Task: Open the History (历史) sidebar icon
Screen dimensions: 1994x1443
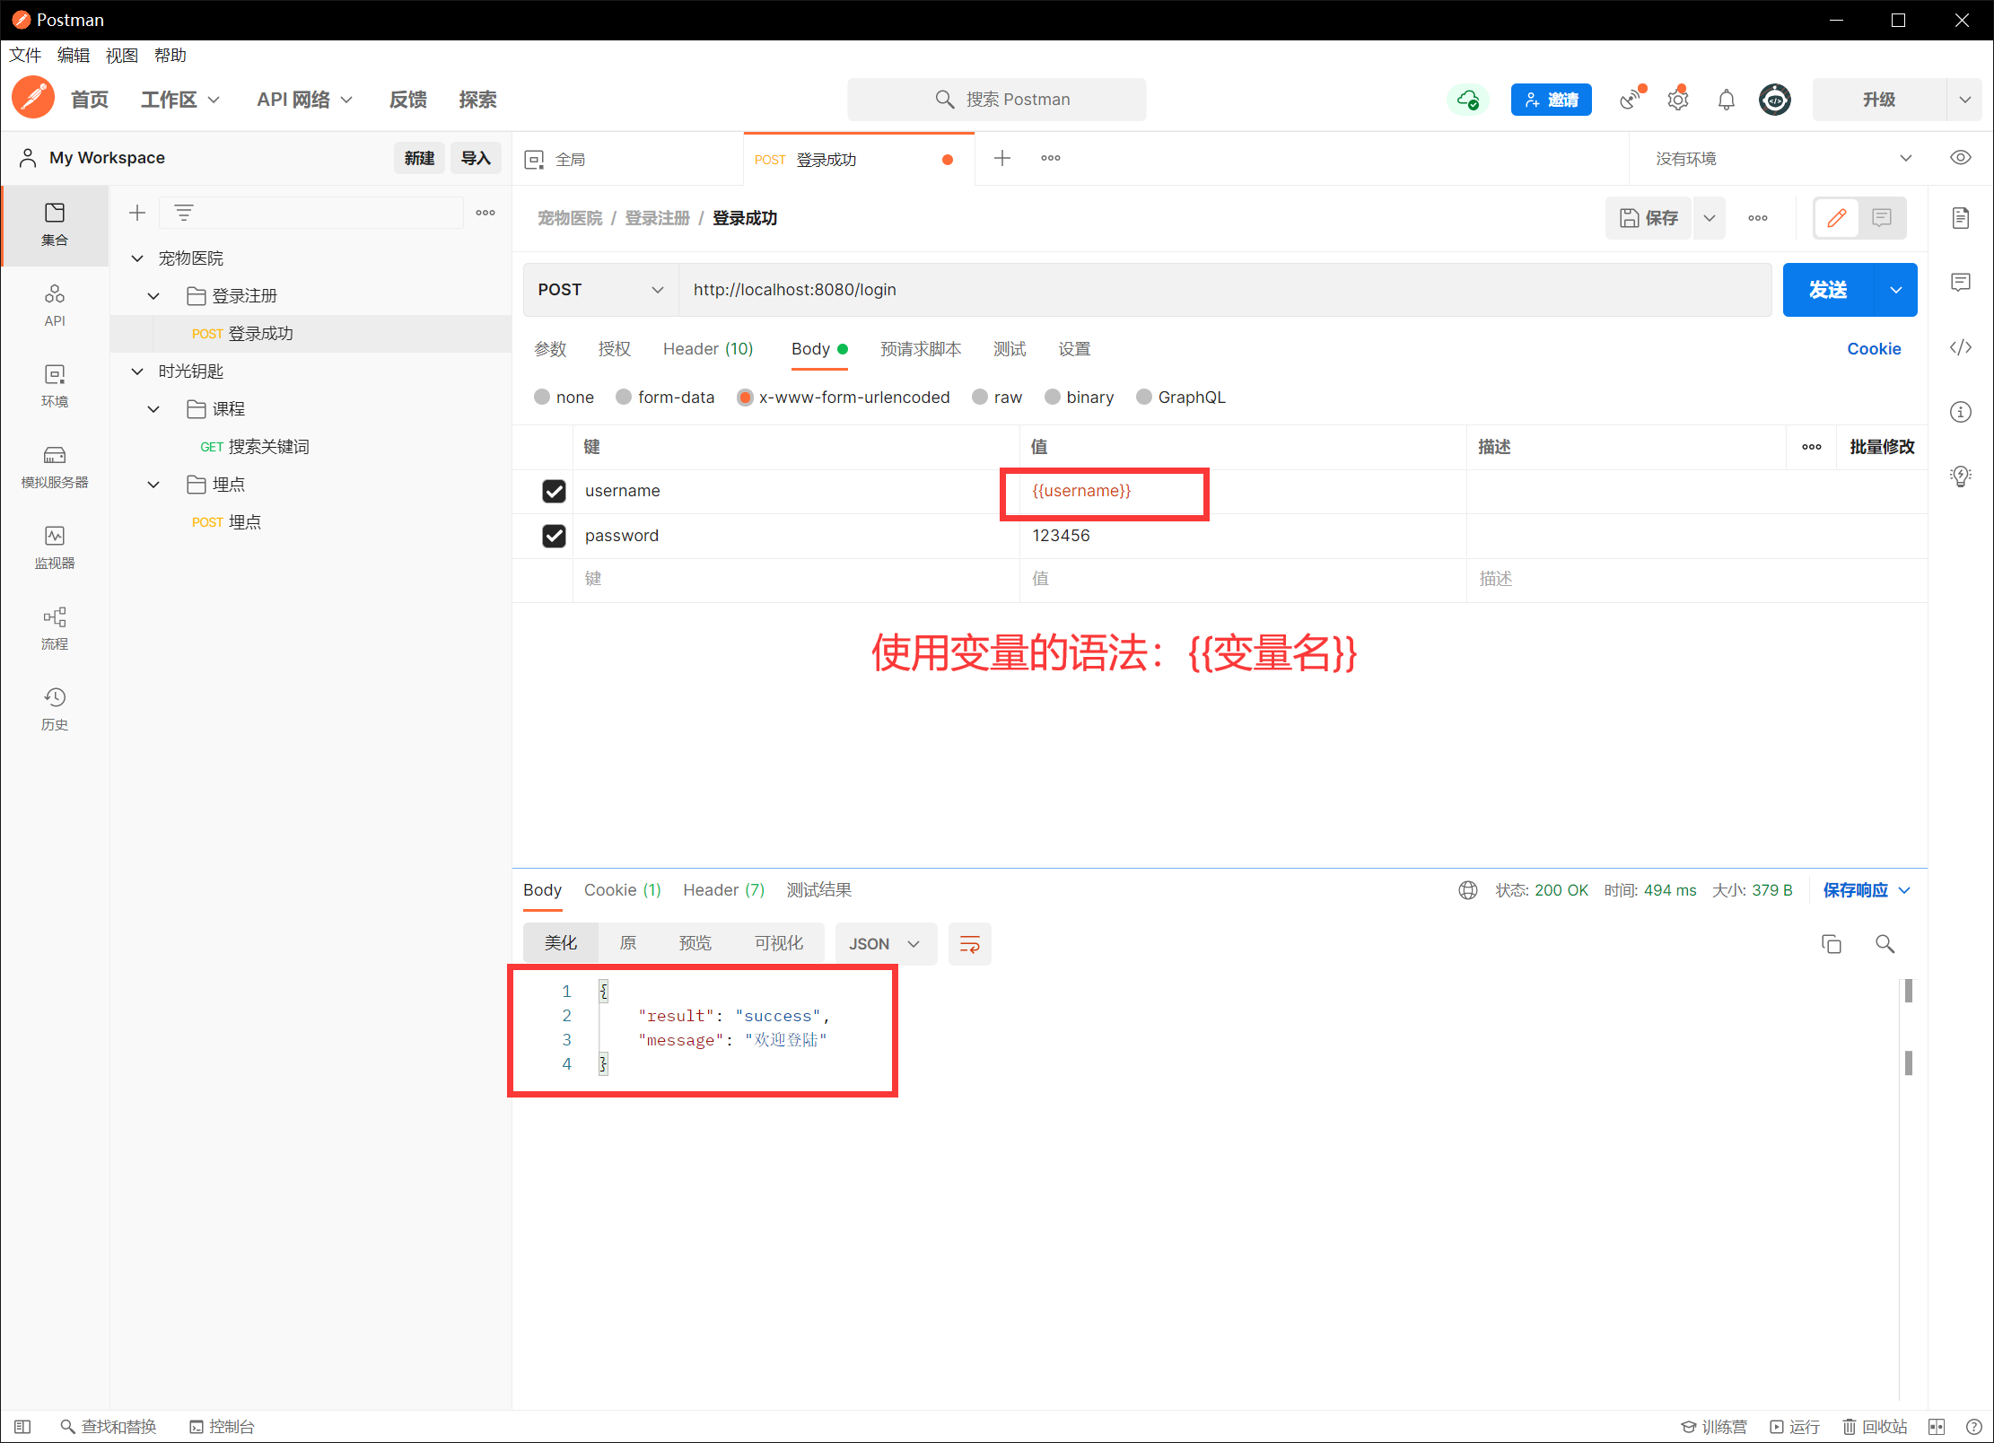Action: 55,707
